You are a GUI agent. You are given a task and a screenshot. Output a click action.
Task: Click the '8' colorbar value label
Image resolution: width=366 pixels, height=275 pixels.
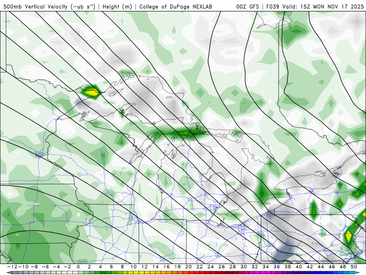pyautogui.click(x=122, y=267)
